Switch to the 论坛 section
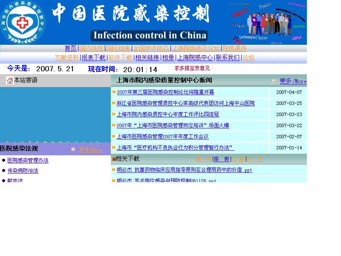Viewport: 341px width, 256px height. click(249, 57)
